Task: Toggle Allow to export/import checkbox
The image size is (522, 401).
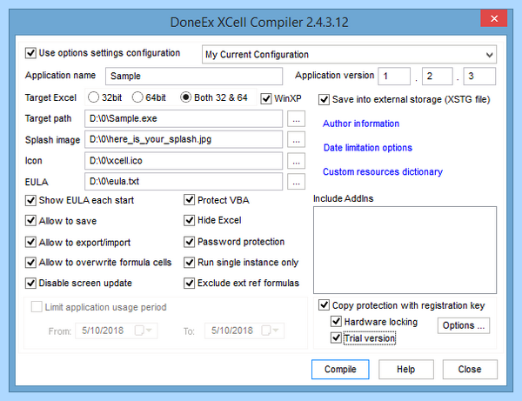Action: pyautogui.click(x=30, y=242)
